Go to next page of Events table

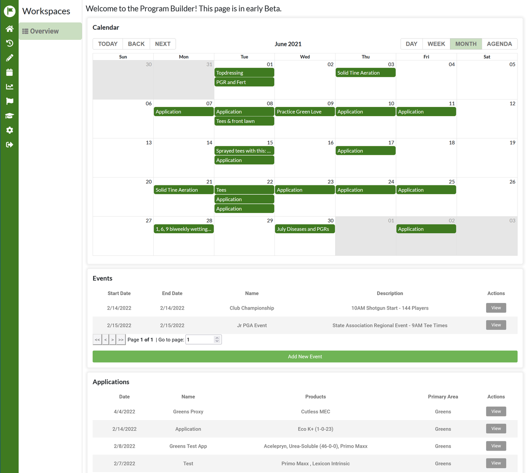(112, 340)
